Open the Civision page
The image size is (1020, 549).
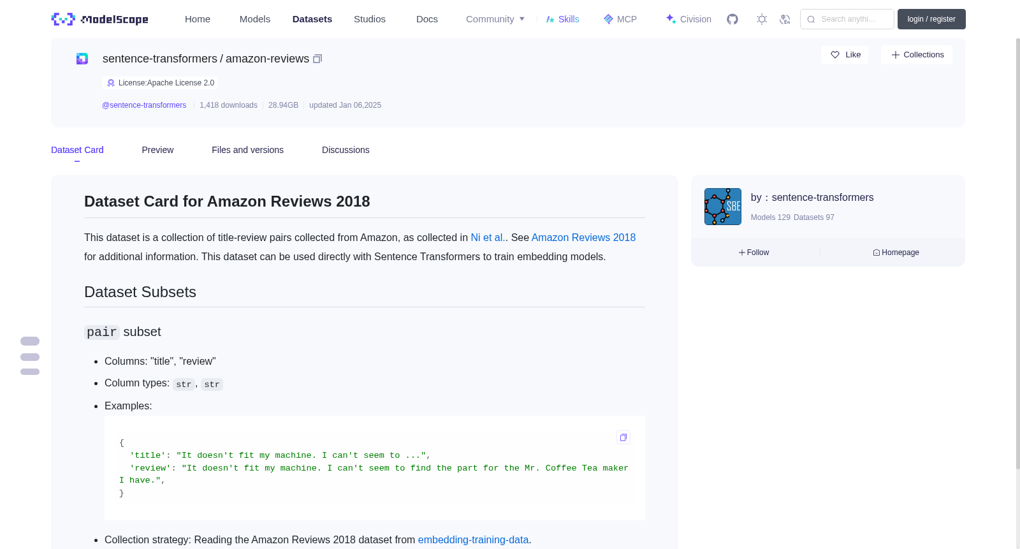[688, 19]
